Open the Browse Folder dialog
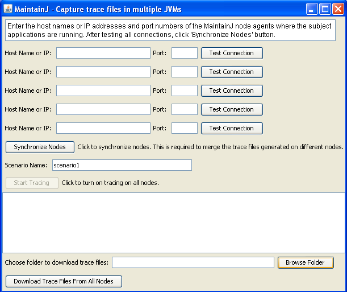Image resolution: width=347 pixels, height=292 pixels. pos(305,262)
